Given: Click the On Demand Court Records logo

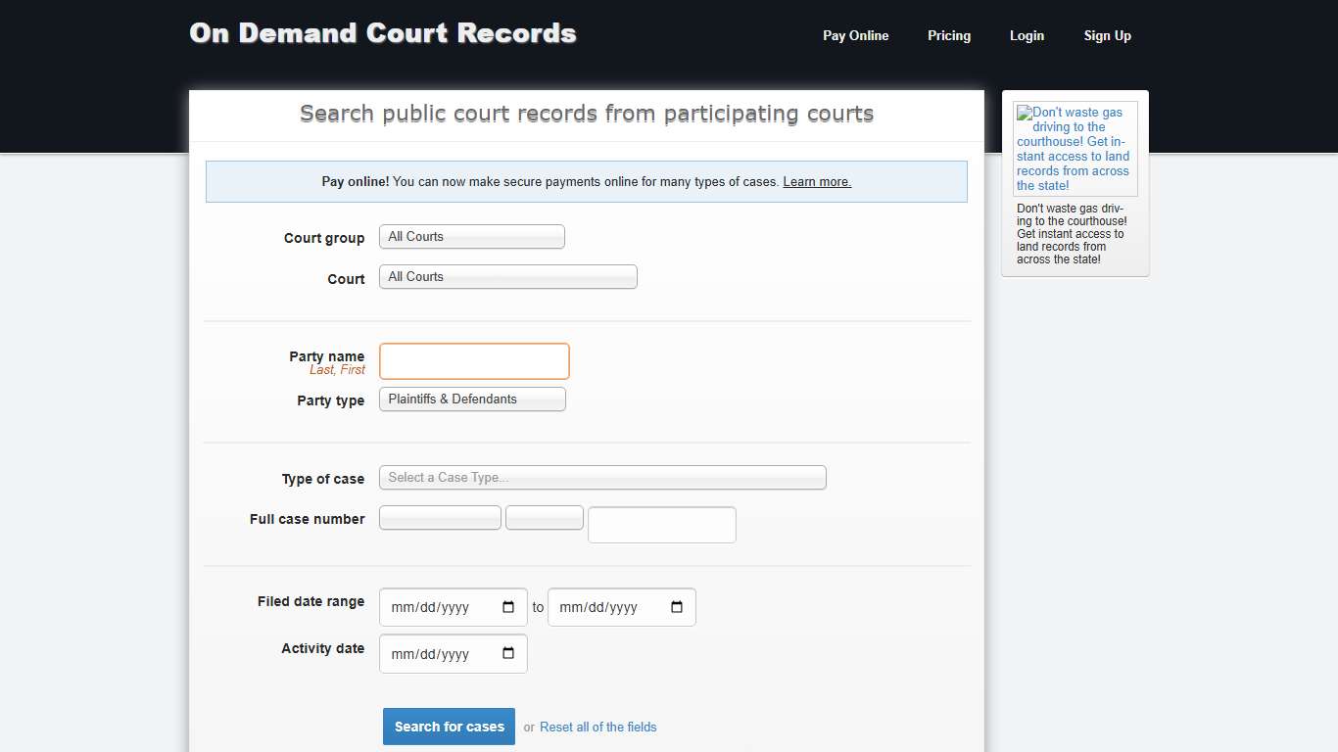Looking at the screenshot, I should (x=383, y=32).
